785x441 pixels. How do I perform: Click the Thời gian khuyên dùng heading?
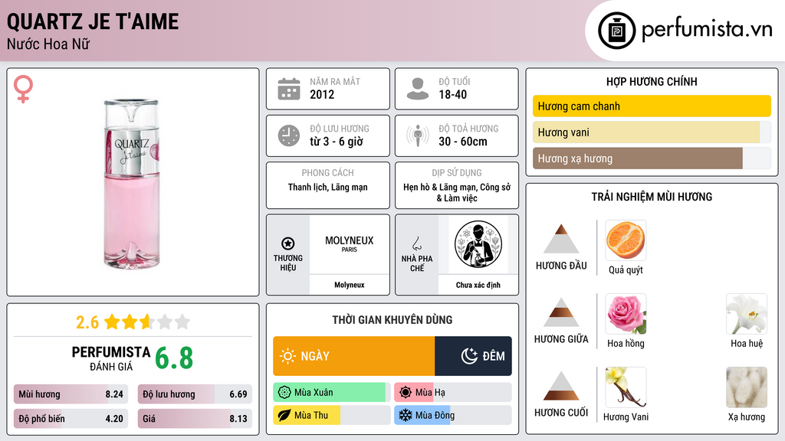tap(392, 320)
